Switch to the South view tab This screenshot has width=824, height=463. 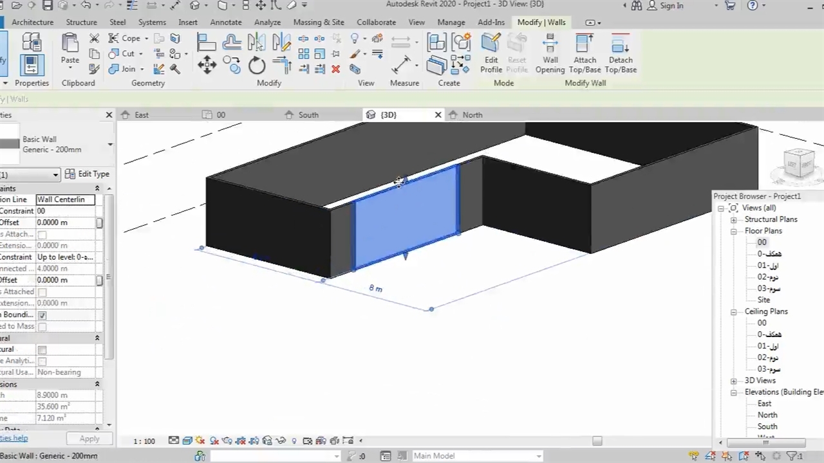tap(308, 114)
